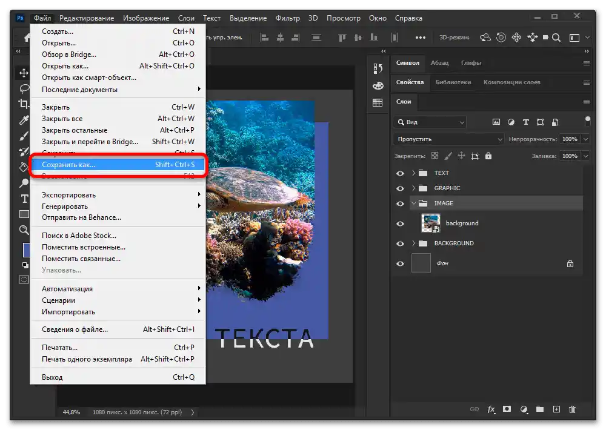Toggle Quick Mask mode icon
The image size is (606, 430).
click(x=24, y=280)
